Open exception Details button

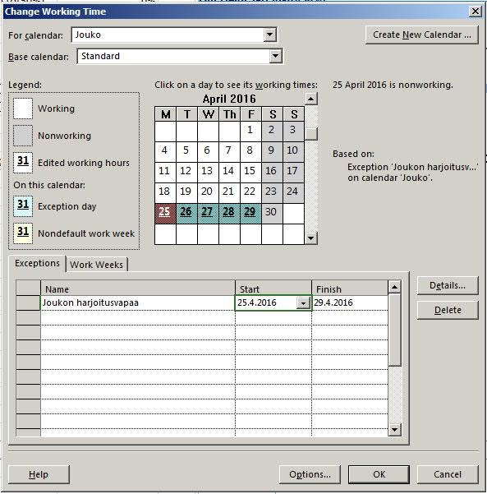448,285
